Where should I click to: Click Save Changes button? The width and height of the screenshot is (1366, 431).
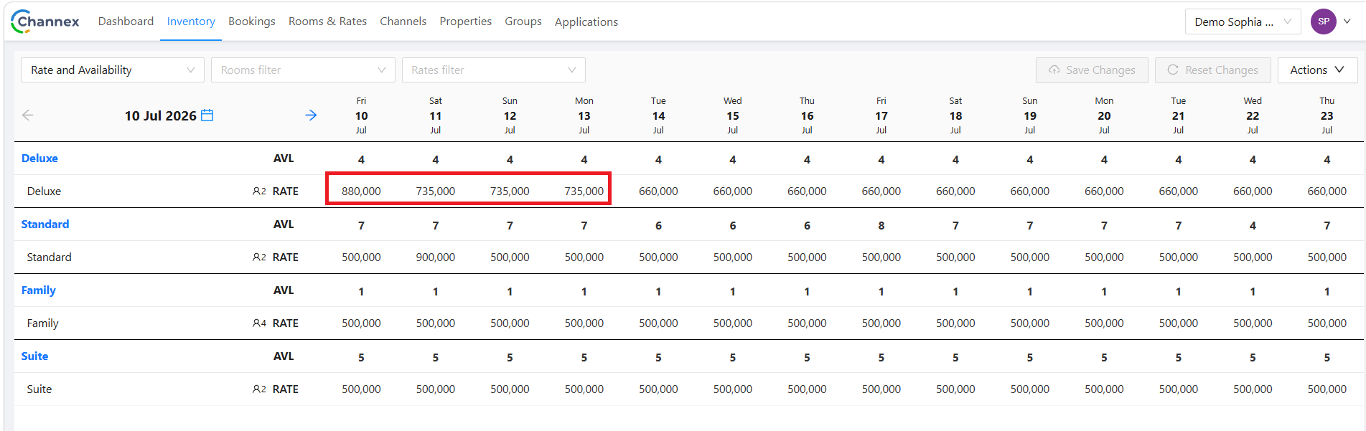1092,70
